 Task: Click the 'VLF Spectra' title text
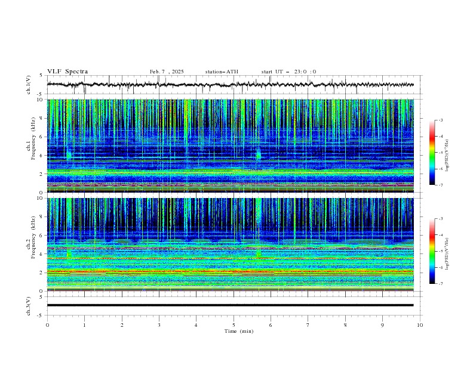click(67, 72)
